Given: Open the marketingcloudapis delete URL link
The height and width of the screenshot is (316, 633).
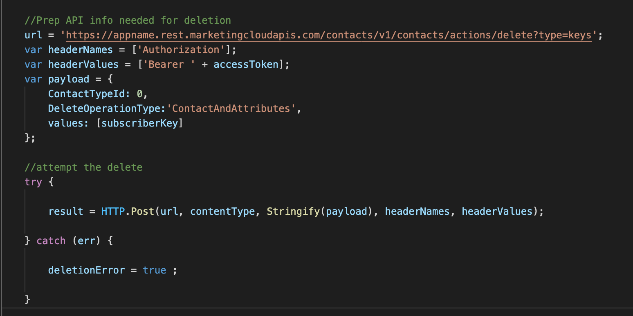Looking at the screenshot, I should [x=326, y=35].
